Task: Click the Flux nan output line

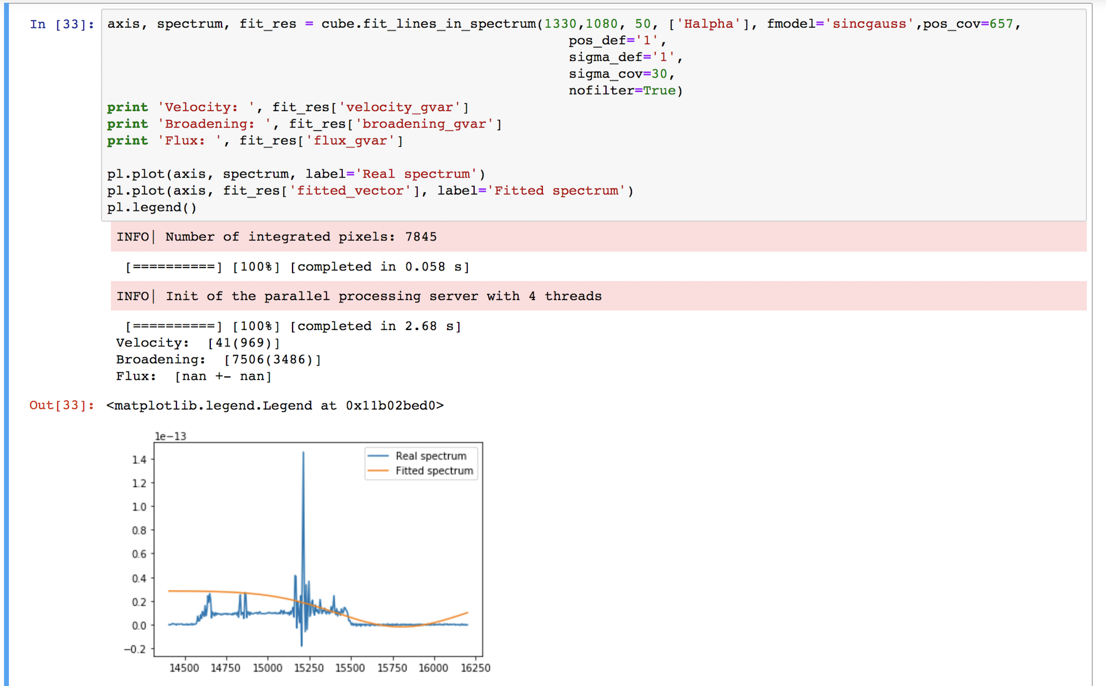Action: pyautogui.click(x=194, y=376)
